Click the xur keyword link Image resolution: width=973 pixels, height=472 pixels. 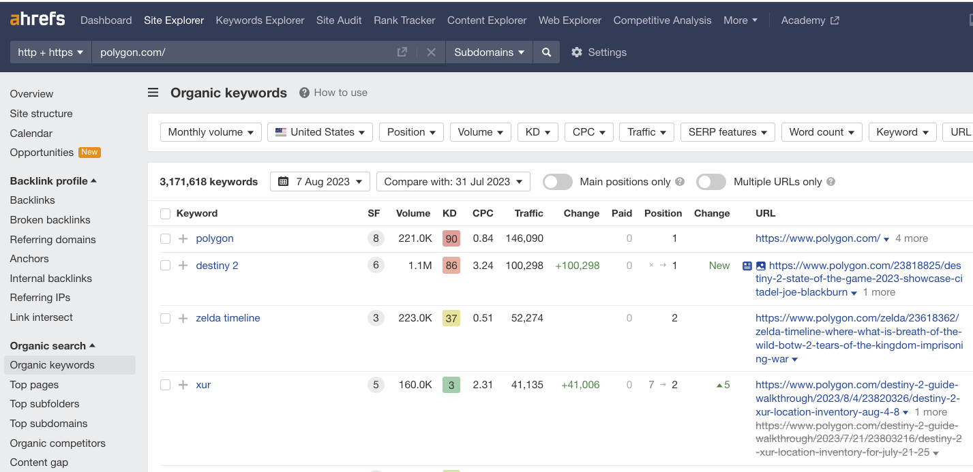[x=203, y=385]
